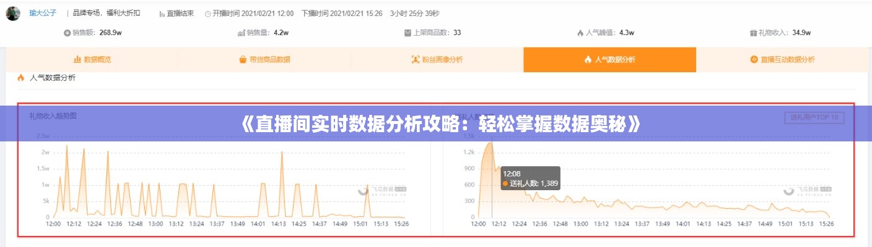Click the clock icon before 开播时间

pos(207,13)
